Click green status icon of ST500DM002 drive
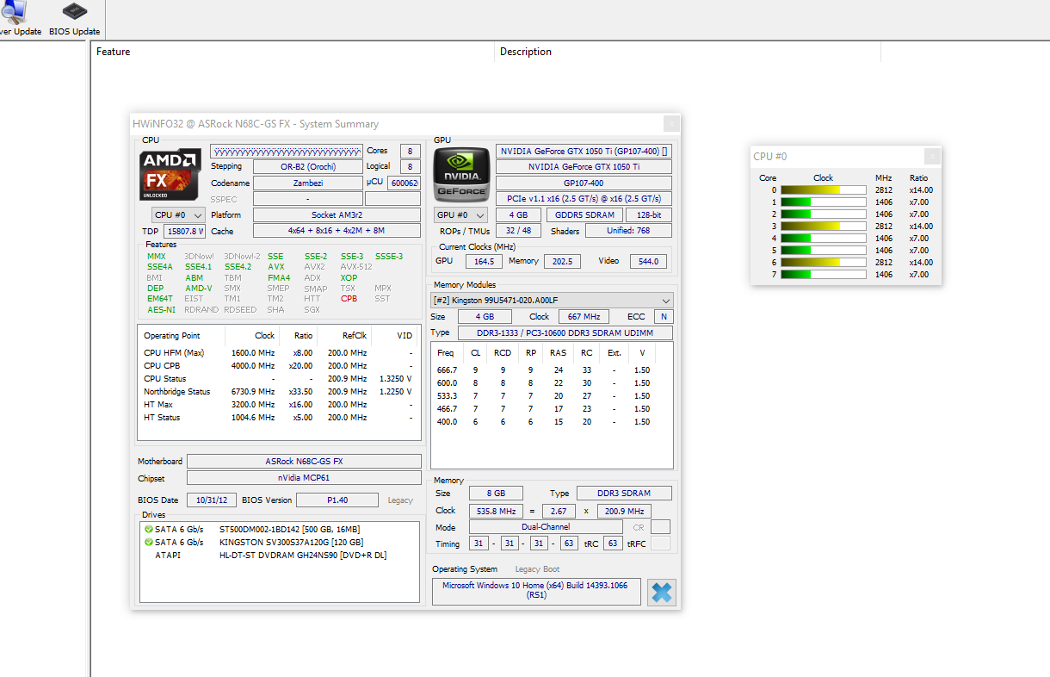This screenshot has width=1050, height=677. [149, 529]
